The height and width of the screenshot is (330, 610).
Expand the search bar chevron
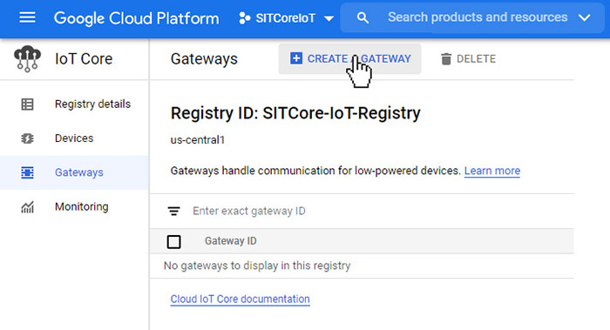[x=585, y=18]
